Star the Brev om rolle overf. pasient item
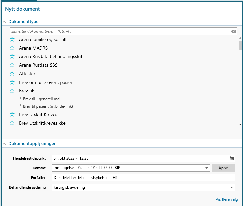The width and height of the screenshot is (243, 206). pos(12,82)
